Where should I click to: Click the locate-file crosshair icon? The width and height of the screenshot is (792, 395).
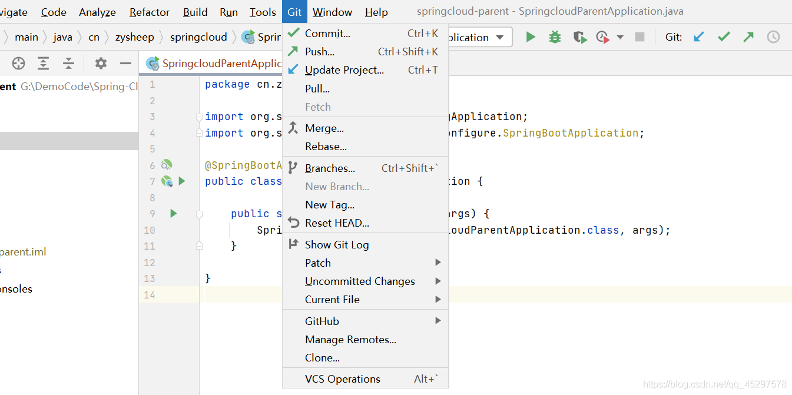[19, 64]
